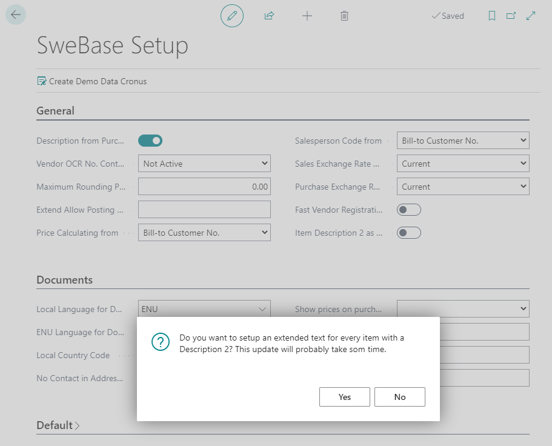Open Price Calculating from dropdown

pyautogui.click(x=204, y=232)
